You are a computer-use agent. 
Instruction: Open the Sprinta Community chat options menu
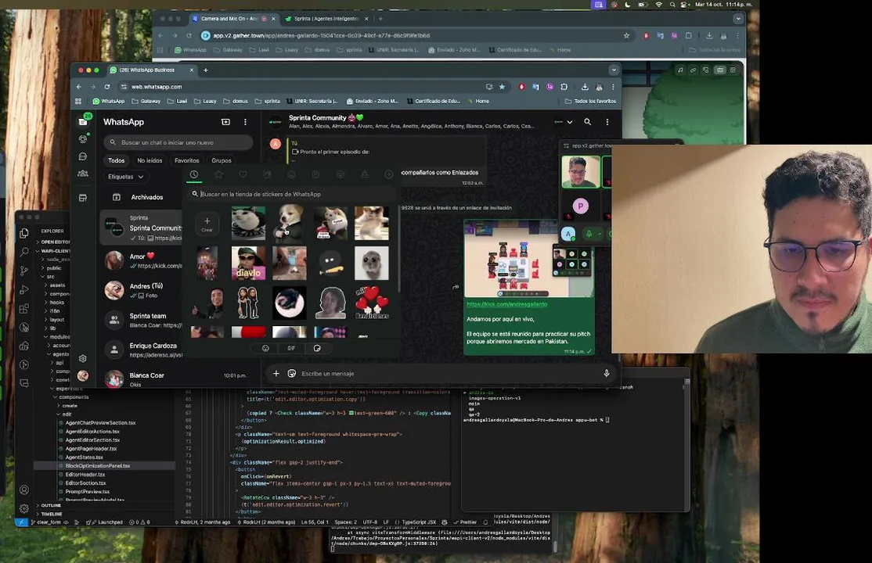tap(607, 122)
